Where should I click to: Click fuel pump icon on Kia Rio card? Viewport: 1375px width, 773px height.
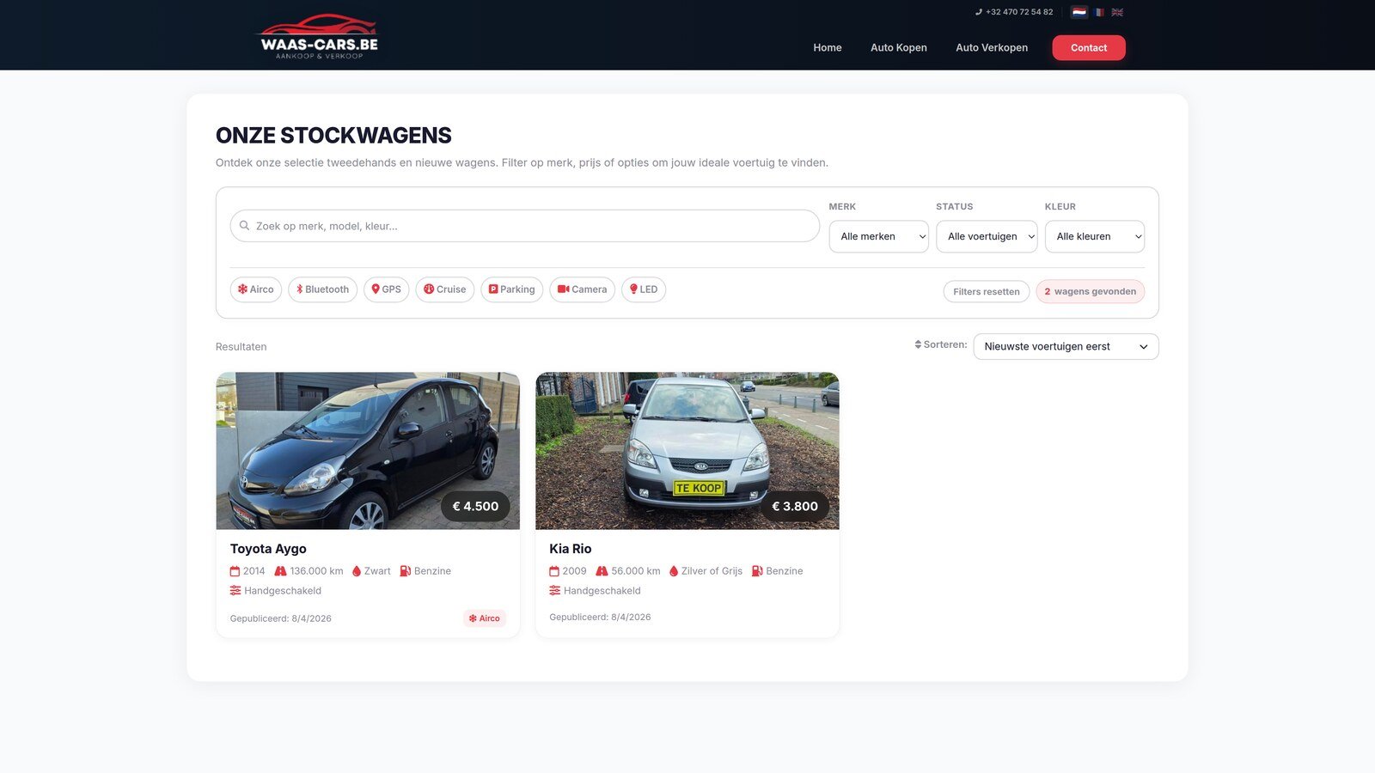point(757,571)
